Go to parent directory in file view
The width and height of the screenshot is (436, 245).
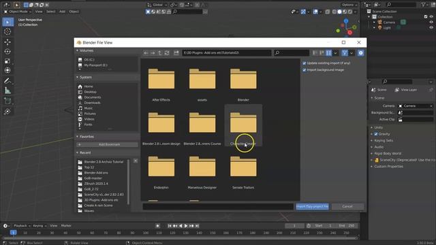[159, 53]
